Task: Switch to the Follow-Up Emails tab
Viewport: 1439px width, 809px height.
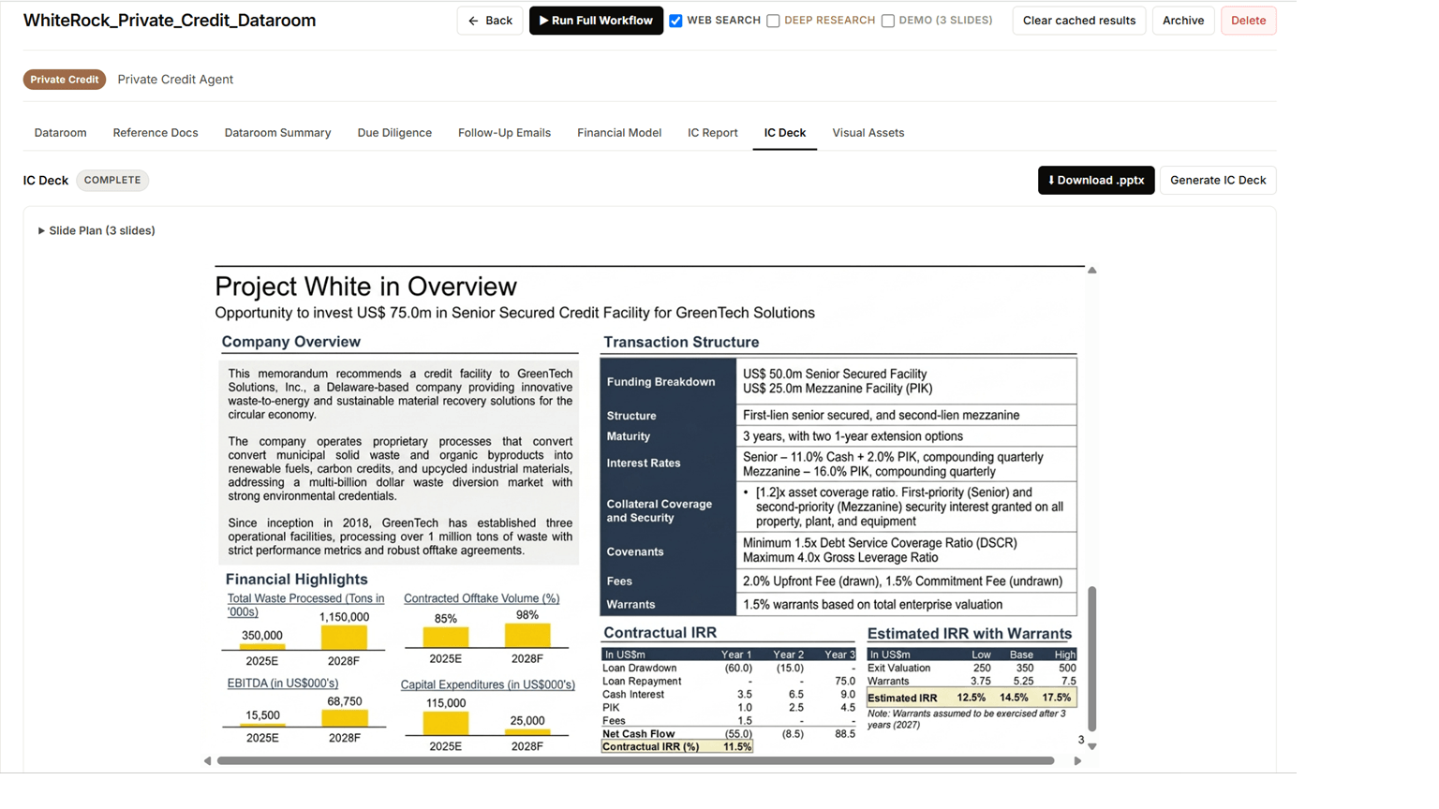Action: click(504, 133)
